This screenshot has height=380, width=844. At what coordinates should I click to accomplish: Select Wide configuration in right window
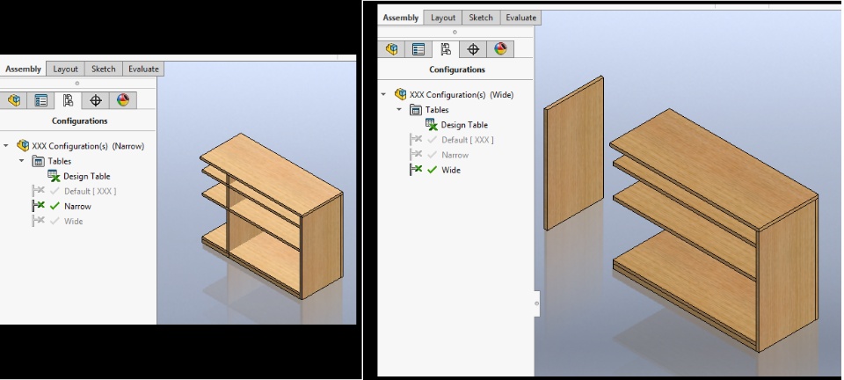450,170
